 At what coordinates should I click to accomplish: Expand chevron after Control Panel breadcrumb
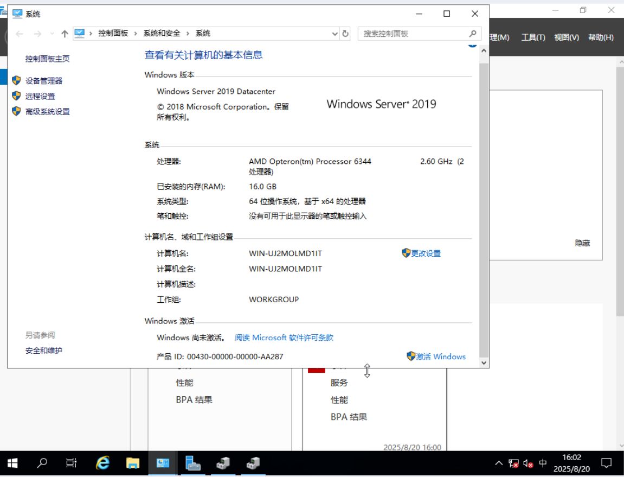click(136, 34)
